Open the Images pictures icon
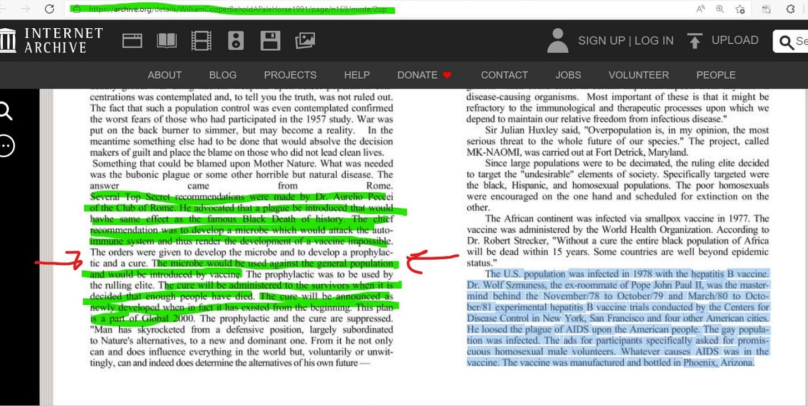The height and width of the screenshot is (406, 808). 305,40
